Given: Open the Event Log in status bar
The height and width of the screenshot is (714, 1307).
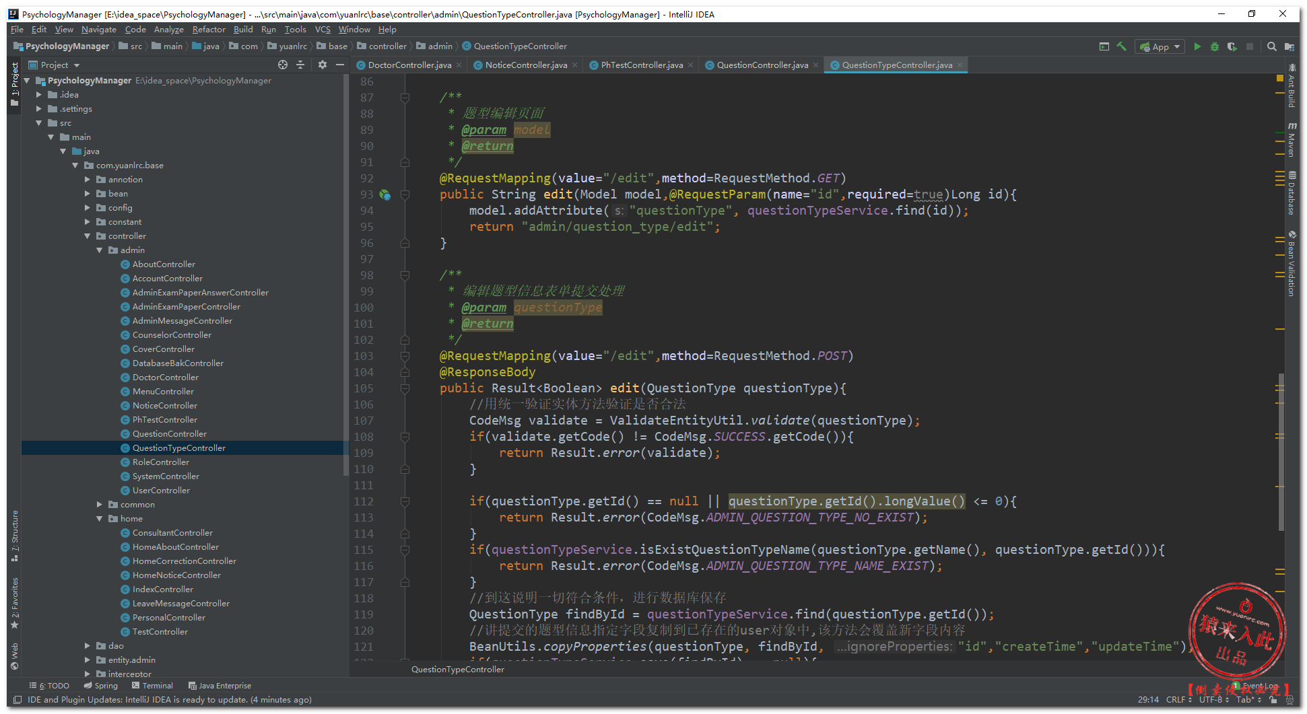Looking at the screenshot, I should tap(1259, 686).
